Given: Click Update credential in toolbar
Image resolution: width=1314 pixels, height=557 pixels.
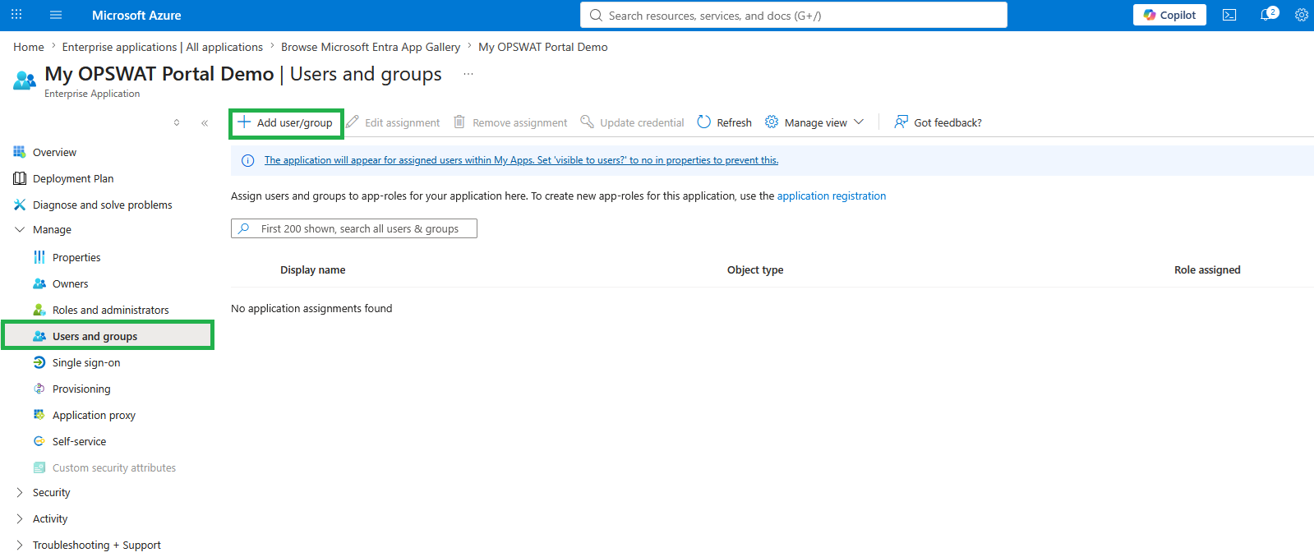Looking at the screenshot, I should coord(632,122).
